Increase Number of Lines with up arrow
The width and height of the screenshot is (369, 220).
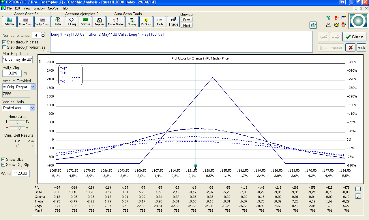click(43, 34)
